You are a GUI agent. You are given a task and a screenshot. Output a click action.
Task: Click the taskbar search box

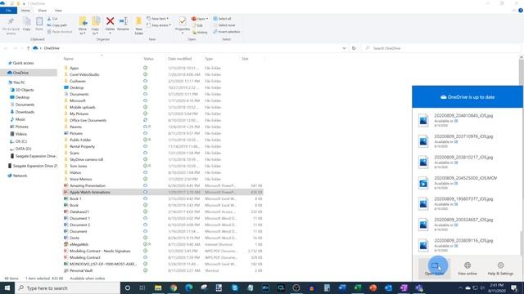click(67, 287)
